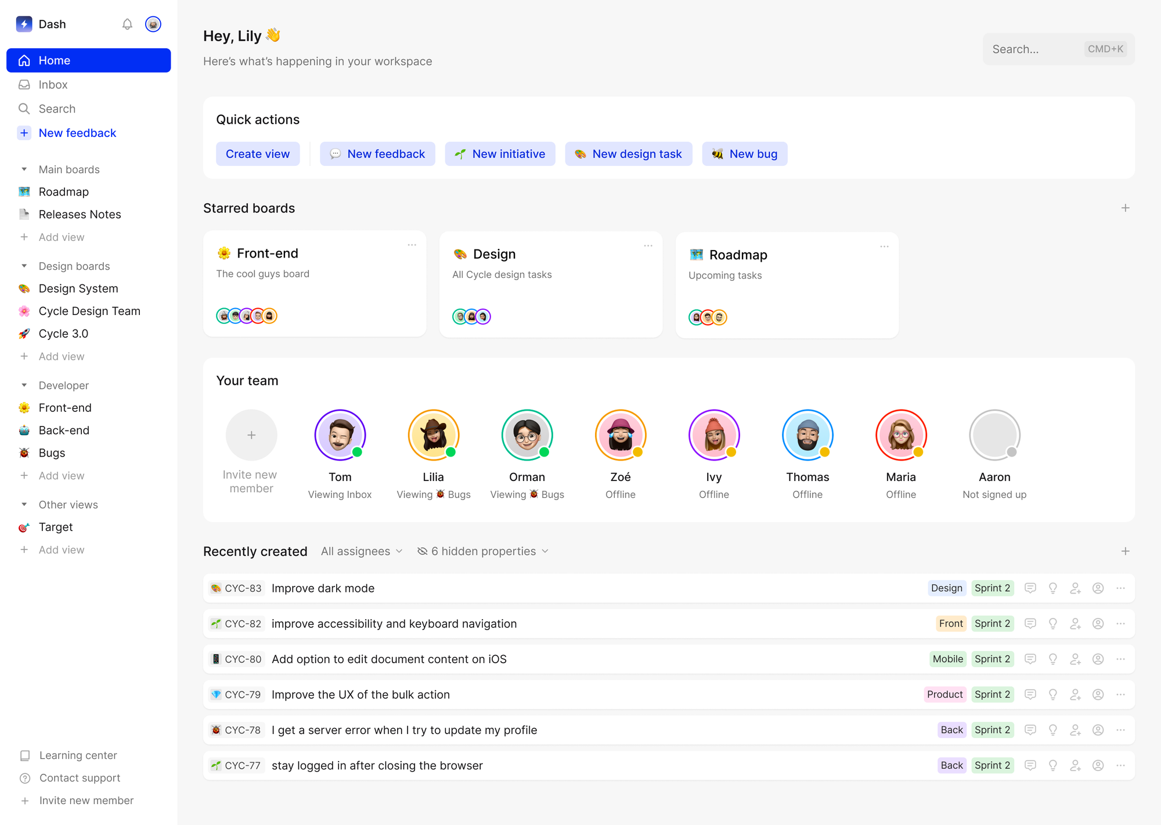Screen dimensions: 1161x825
Task: Click the lightbulb icon on CYC-82 row
Action: [x=1052, y=624]
